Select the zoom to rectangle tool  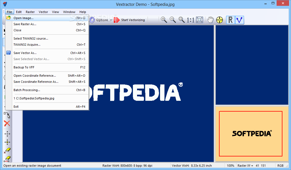182,20
